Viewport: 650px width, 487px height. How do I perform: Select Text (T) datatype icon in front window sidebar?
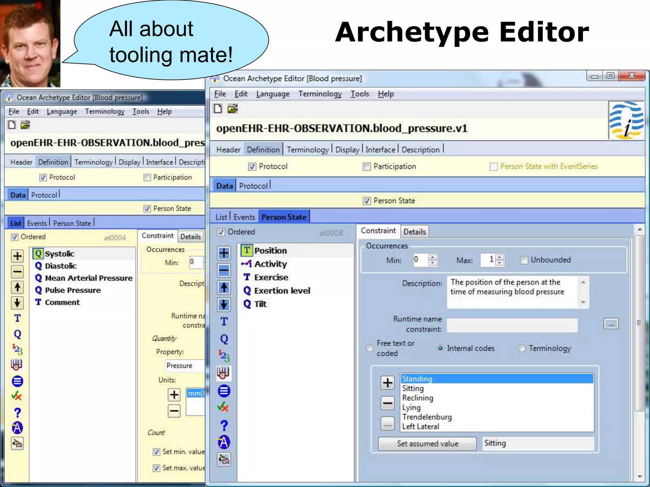(x=224, y=321)
